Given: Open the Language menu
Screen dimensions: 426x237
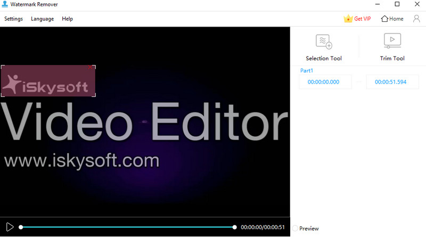Looking at the screenshot, I should coord(43,19).
